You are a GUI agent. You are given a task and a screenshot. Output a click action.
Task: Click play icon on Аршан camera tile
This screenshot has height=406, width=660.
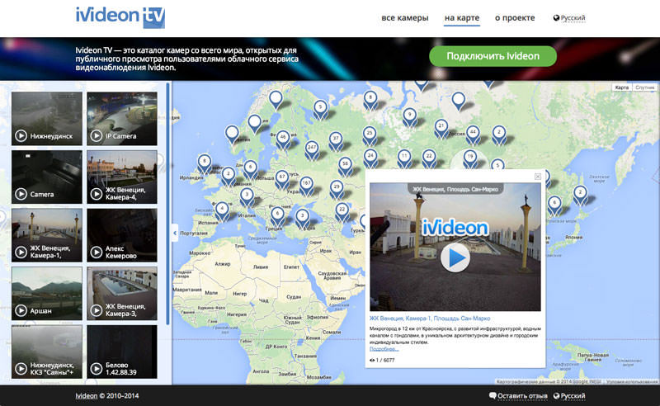pyautogui.click(x=21, y=310)
